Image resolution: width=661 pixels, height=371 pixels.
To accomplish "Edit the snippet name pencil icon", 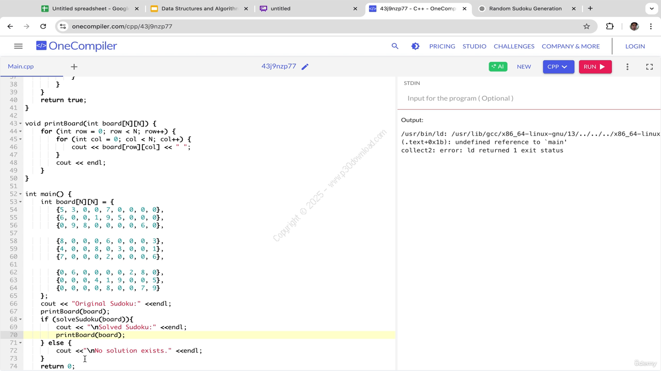I will [305, 66].
